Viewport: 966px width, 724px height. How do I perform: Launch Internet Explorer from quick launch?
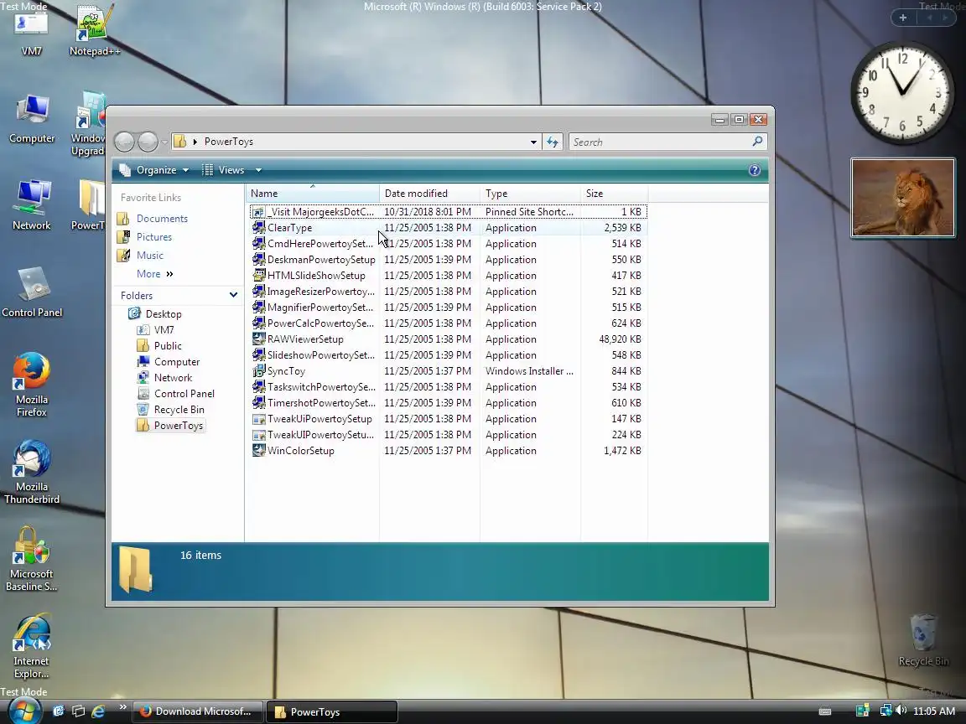pos(98,711)
